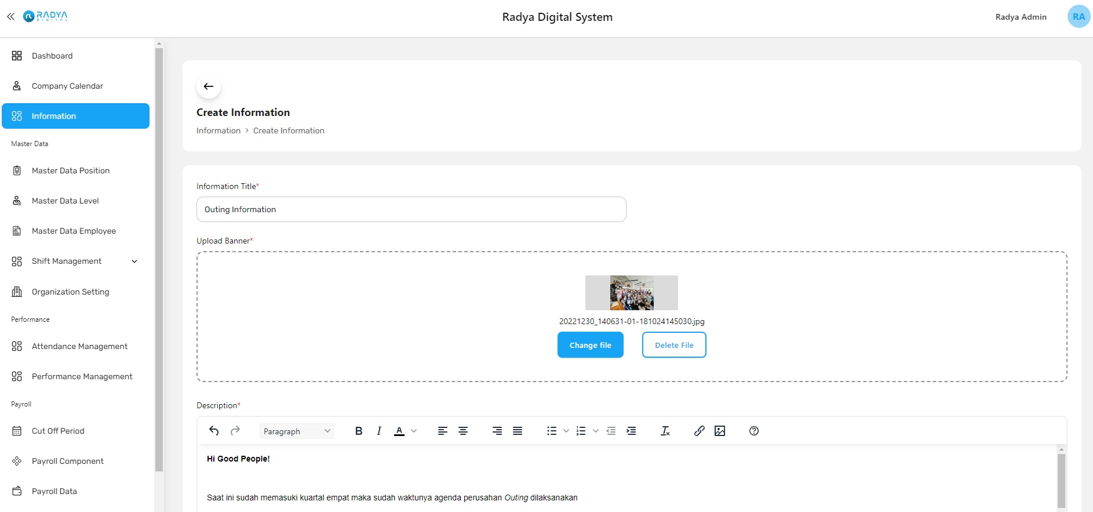
Task: Justify the text
Action: tap(518, 431)
